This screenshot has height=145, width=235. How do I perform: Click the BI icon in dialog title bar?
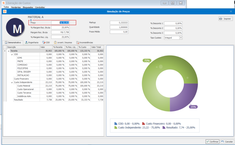tap(5, 11)
